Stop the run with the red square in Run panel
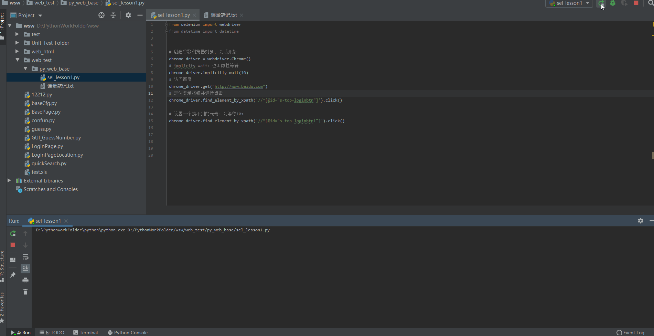The width and height of the screenshot is (654, 336). point(13,245)
